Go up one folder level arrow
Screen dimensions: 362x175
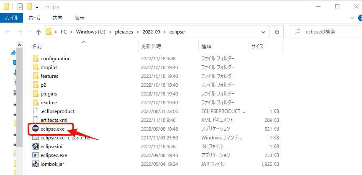click(39, 32)
